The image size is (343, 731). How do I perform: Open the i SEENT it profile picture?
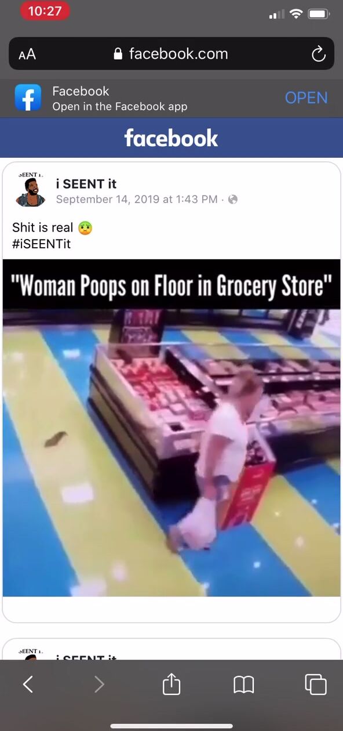(x=31, y=191)
